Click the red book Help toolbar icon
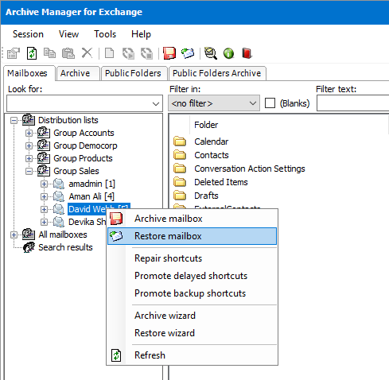The height and width of the screenshot is (380, 389). click(x=247, y=53)
